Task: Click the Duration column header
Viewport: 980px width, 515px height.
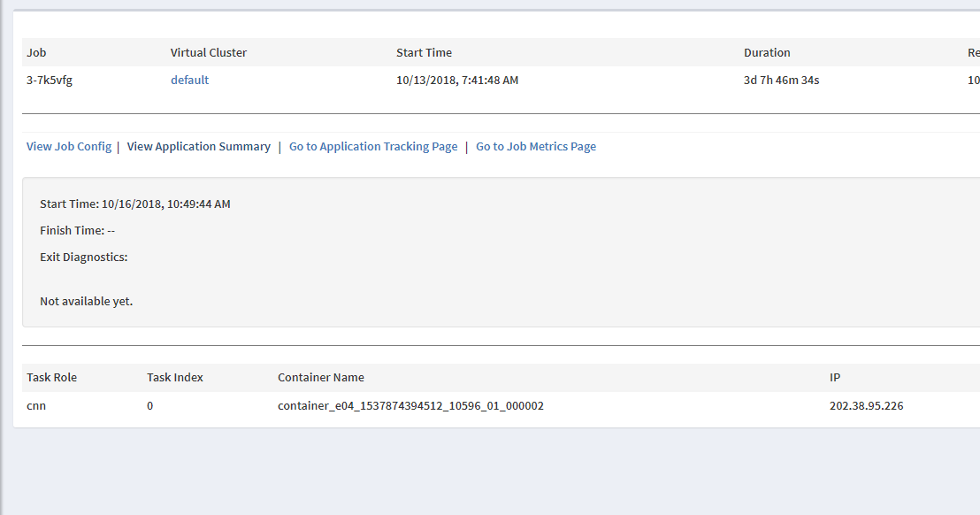Action: coord(767,52)
